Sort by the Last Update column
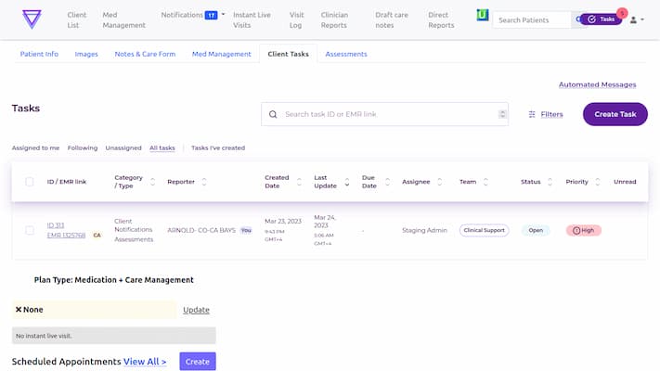 347,182
